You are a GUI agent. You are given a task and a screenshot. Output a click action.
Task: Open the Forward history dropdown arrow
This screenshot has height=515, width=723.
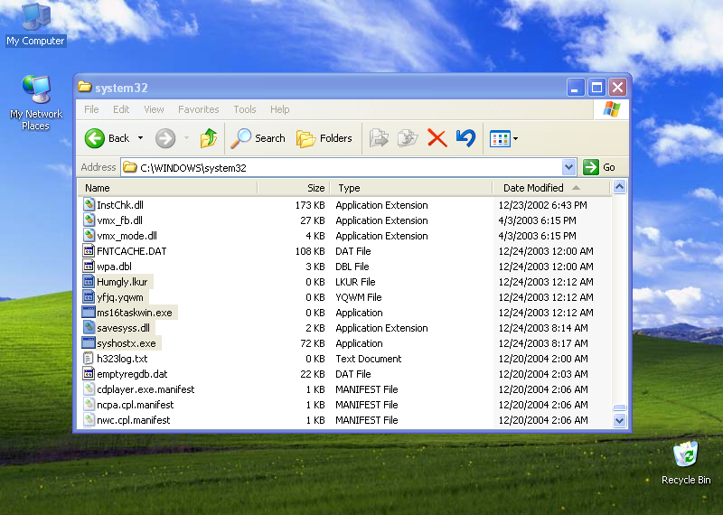click(x=187, y=138)
